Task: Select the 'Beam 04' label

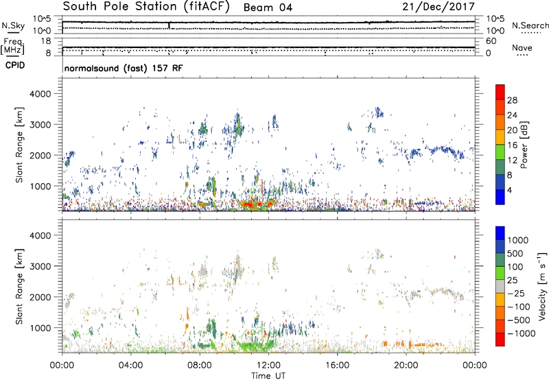Action: (268, 8)
